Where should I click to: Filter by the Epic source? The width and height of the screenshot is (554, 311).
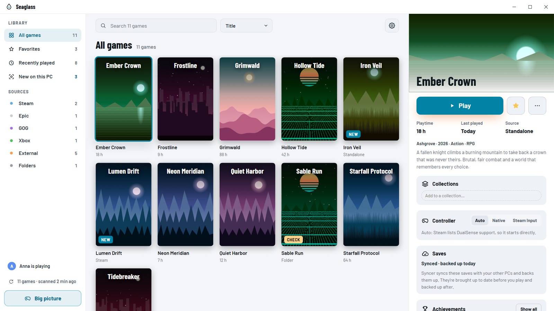(x=43, y=116)
